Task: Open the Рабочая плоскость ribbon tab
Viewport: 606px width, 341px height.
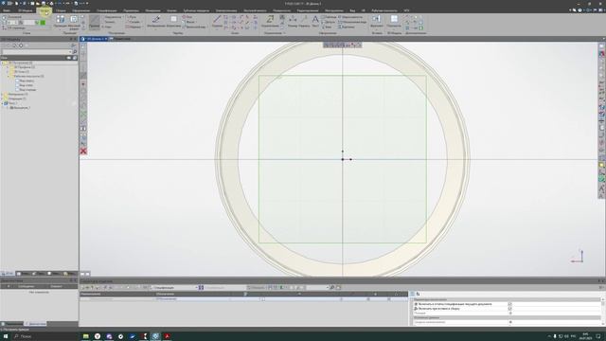Action: coord(384,10)
